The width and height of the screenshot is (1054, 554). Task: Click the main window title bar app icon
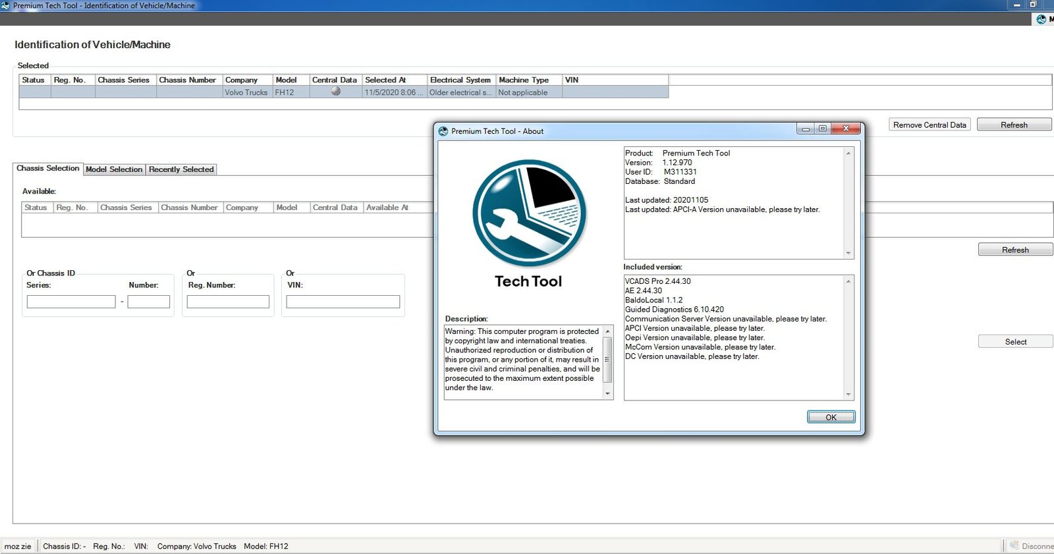click(6, 5)
